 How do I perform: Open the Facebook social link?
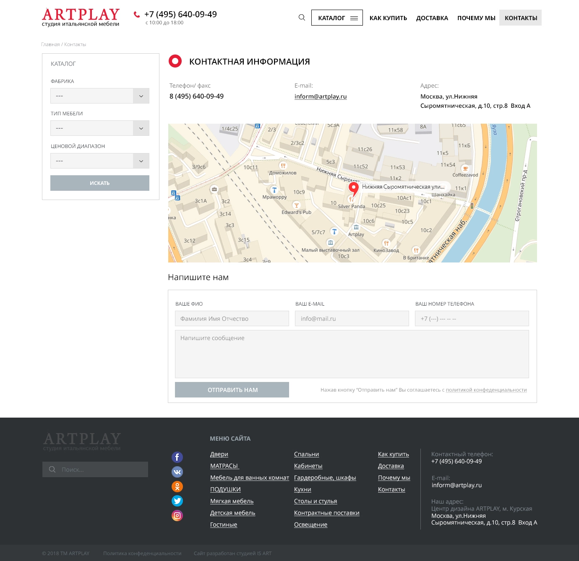coord(177,457)
